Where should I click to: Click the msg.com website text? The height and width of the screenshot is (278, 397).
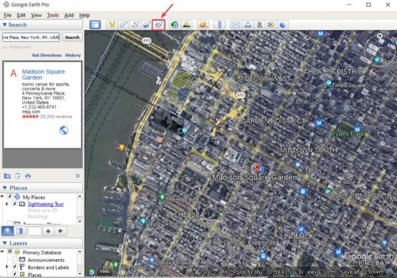point(31,112)
